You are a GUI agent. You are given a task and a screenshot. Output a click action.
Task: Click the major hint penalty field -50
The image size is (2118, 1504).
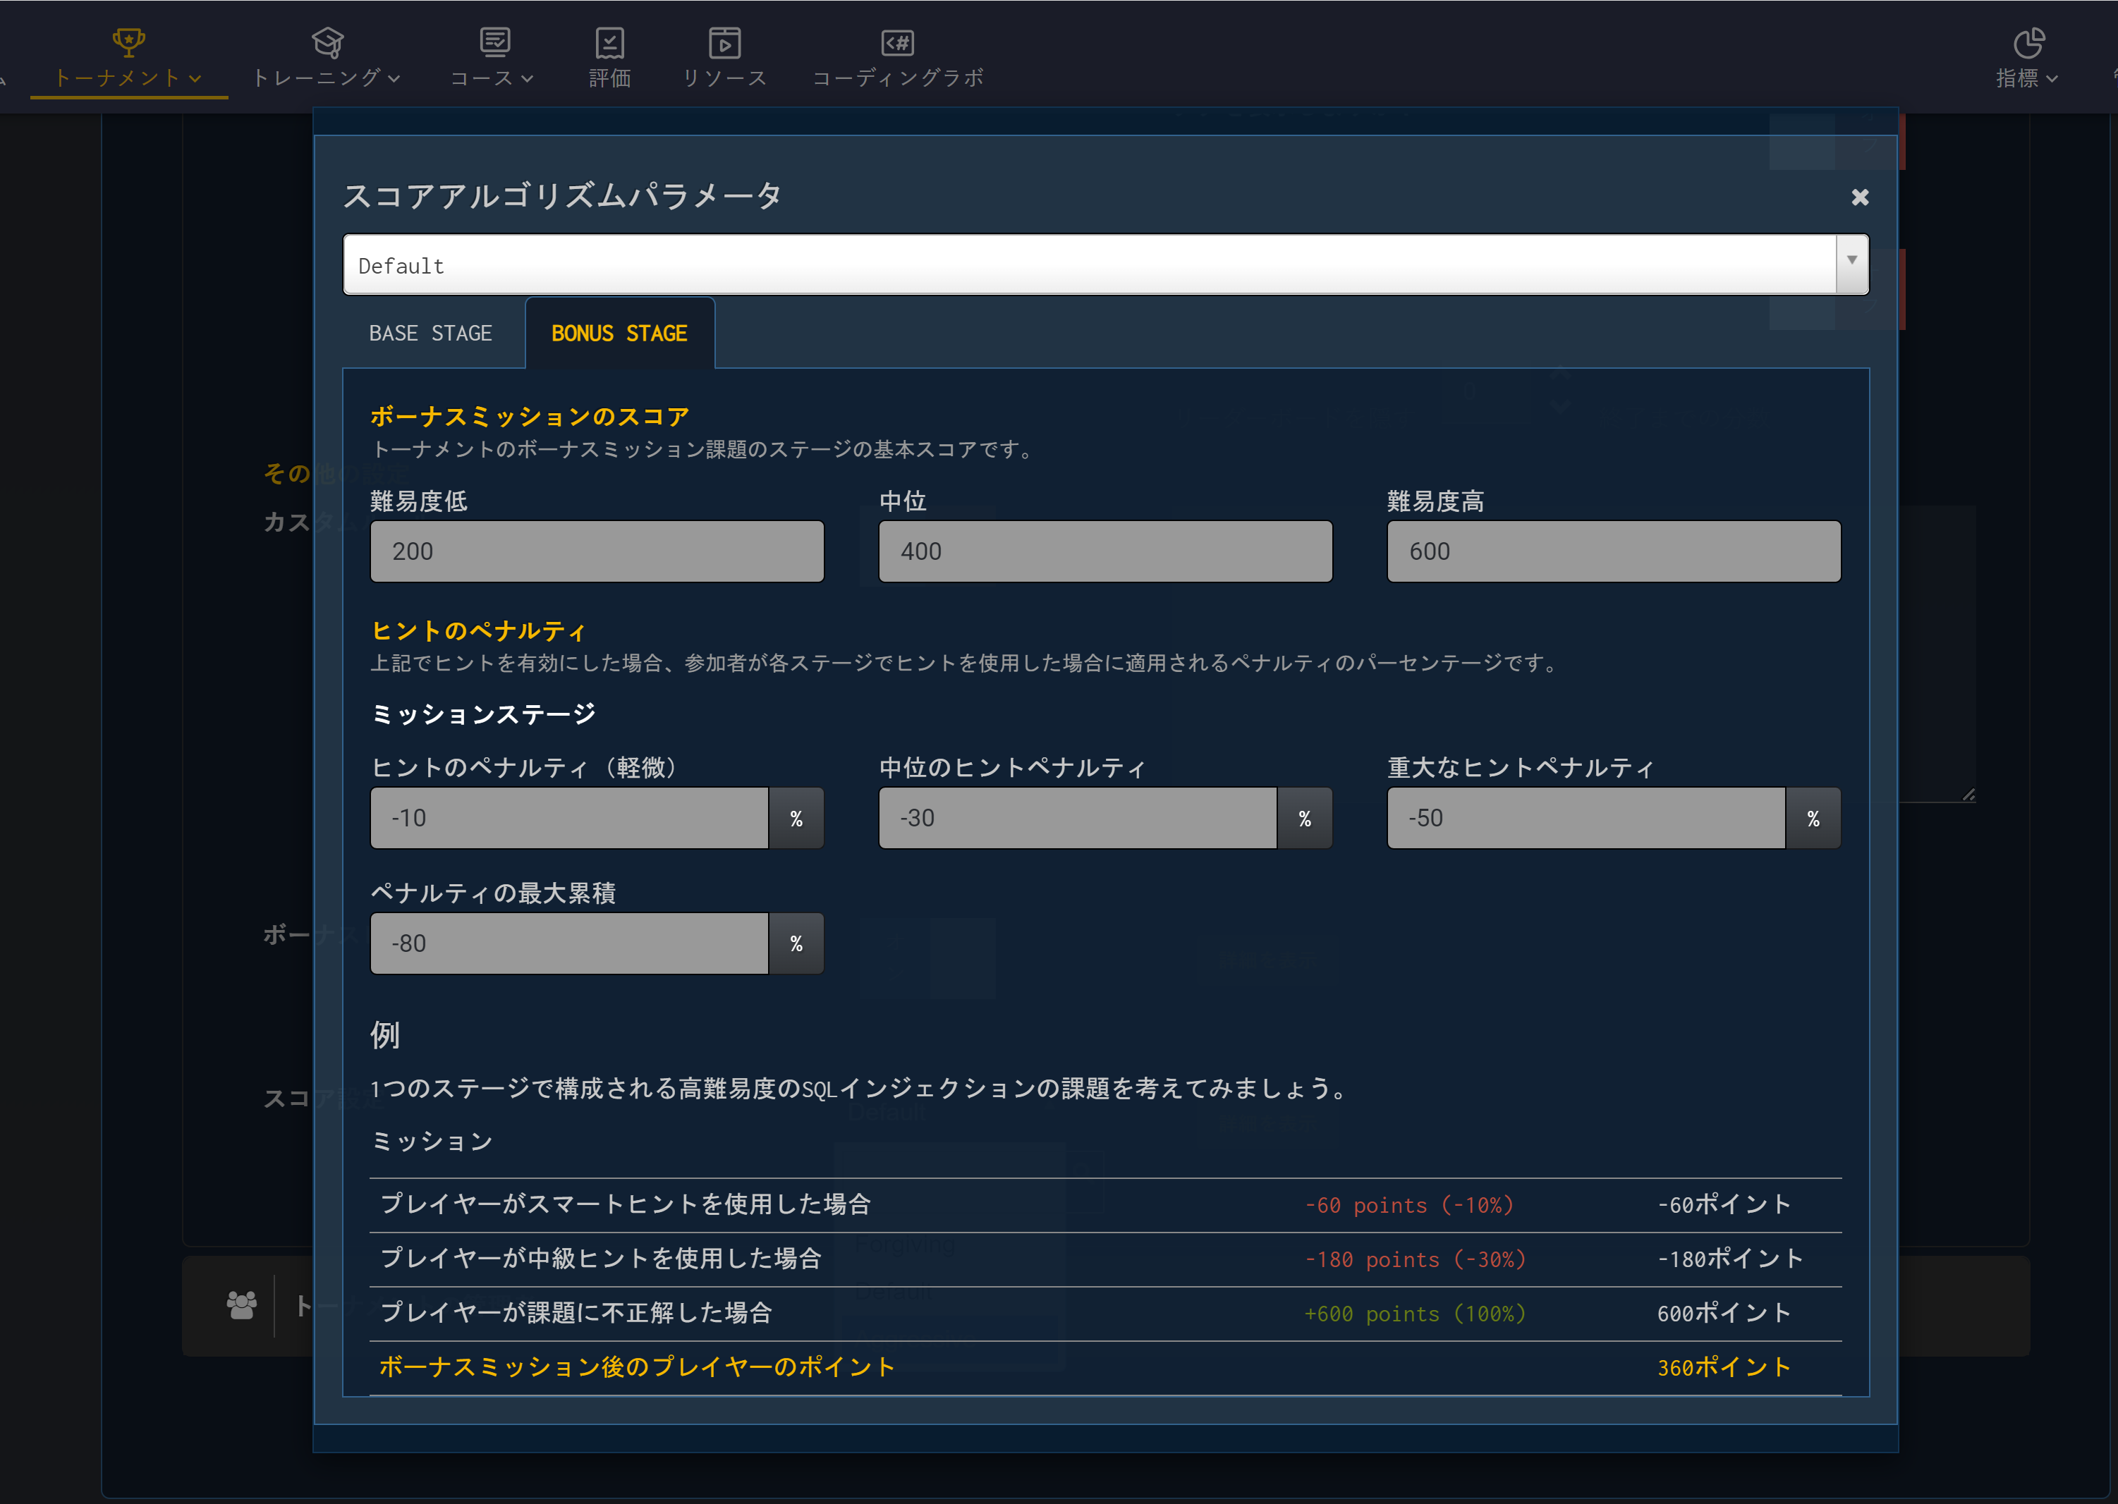pos(1586,818)
